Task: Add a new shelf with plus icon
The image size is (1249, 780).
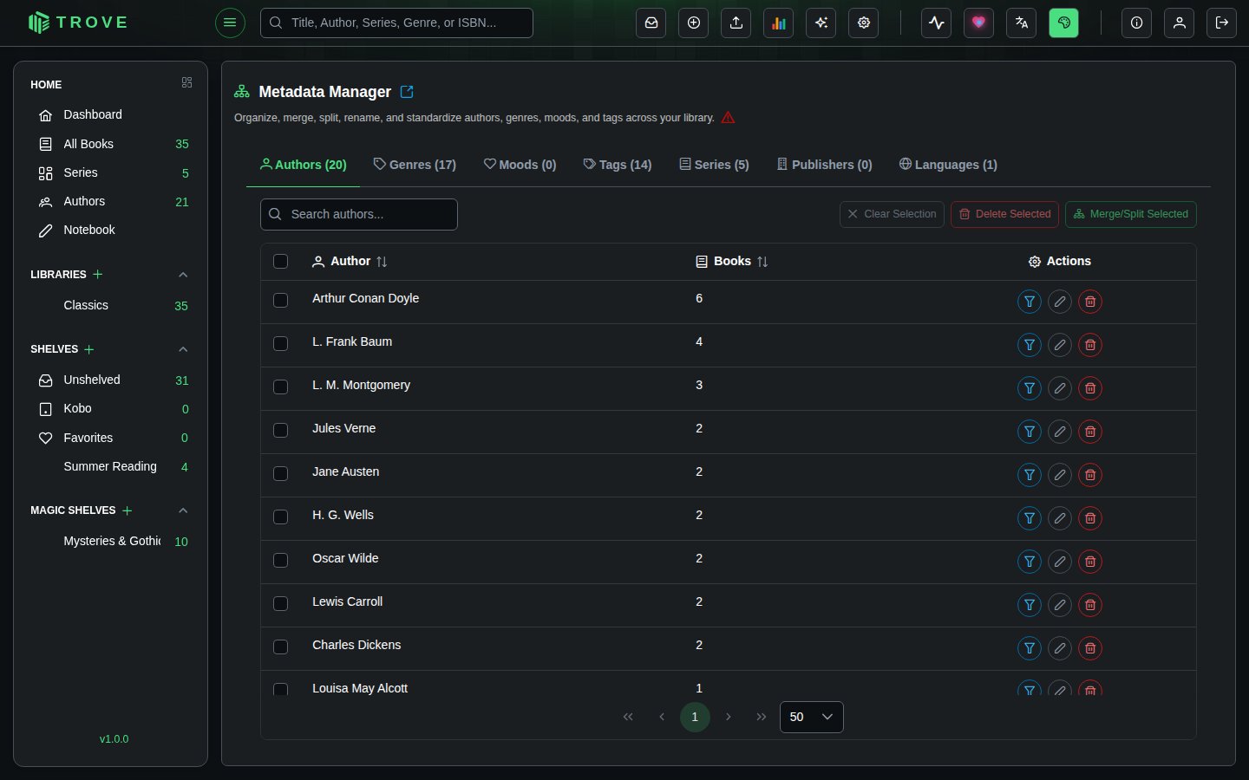Action: coord(89,349)
